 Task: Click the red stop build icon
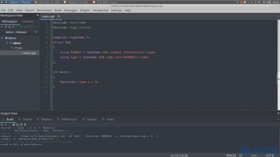pyautogui.click(x=32, y=27)
